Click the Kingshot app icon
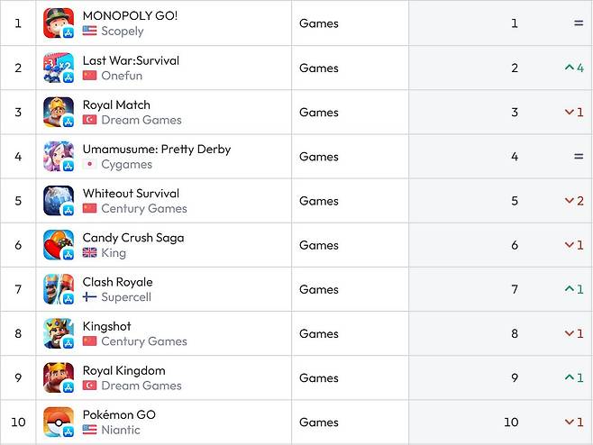This screenshot has width=593, height=445. coord(59,333)
